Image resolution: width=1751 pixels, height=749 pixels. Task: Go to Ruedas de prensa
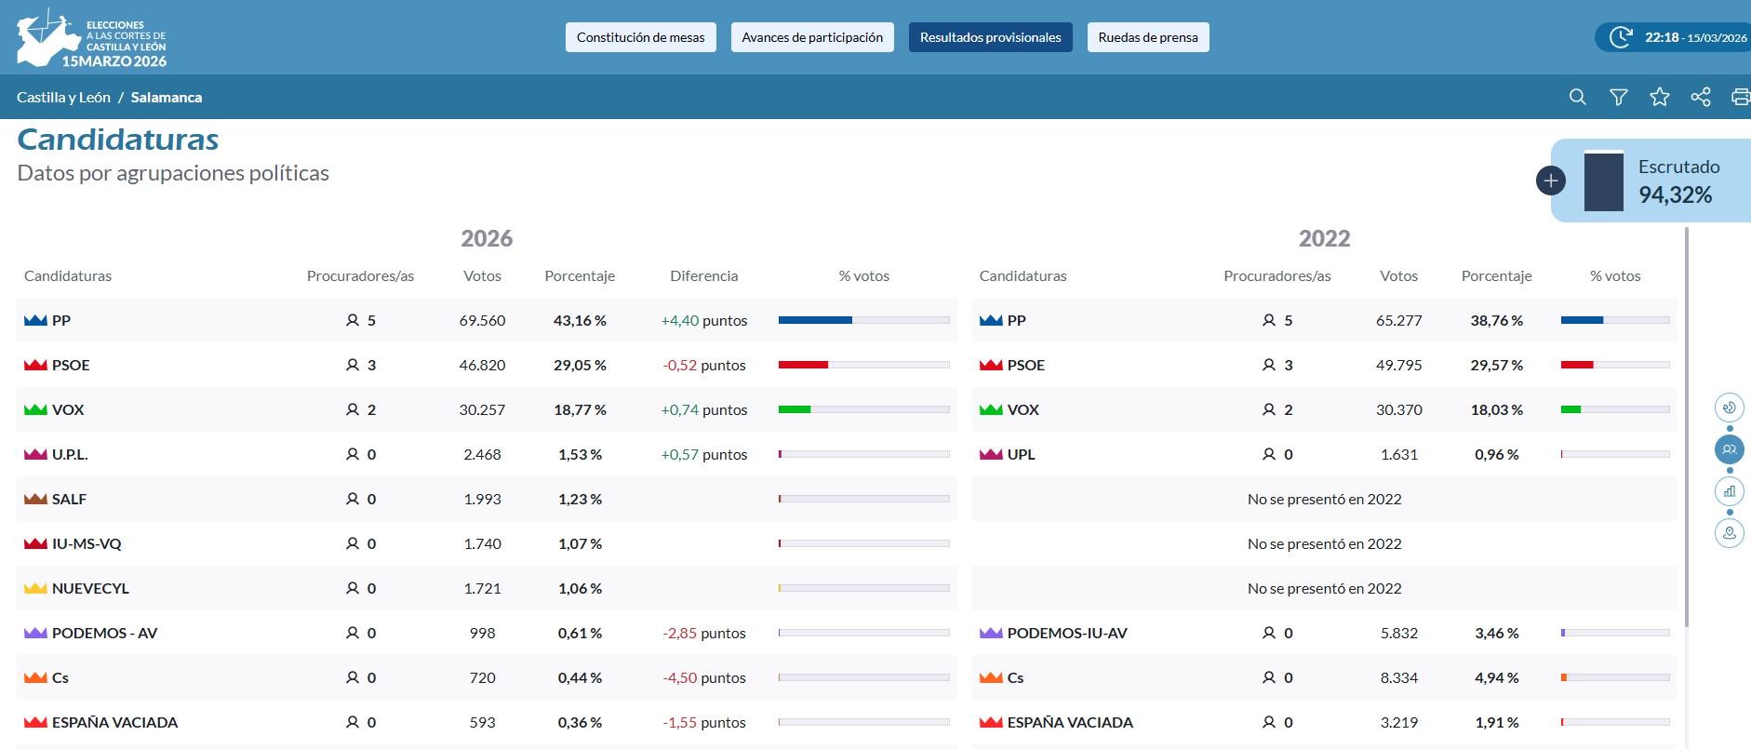point(1147,37)
